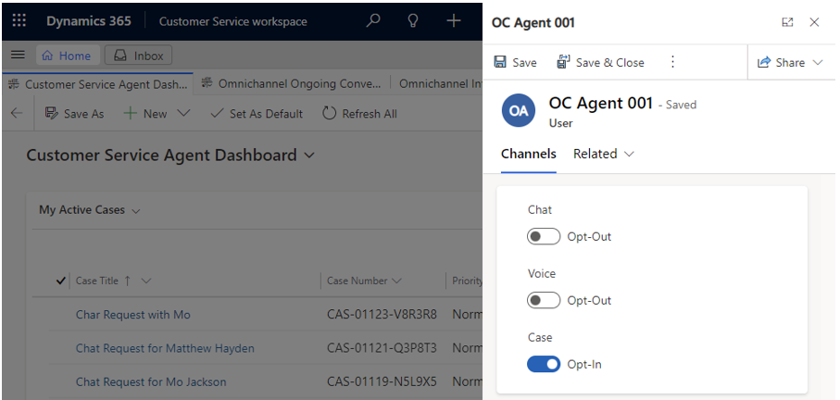Toggle the select all rows checkmark
Screen dimensions: 840x400
click(x=60, y=281)
